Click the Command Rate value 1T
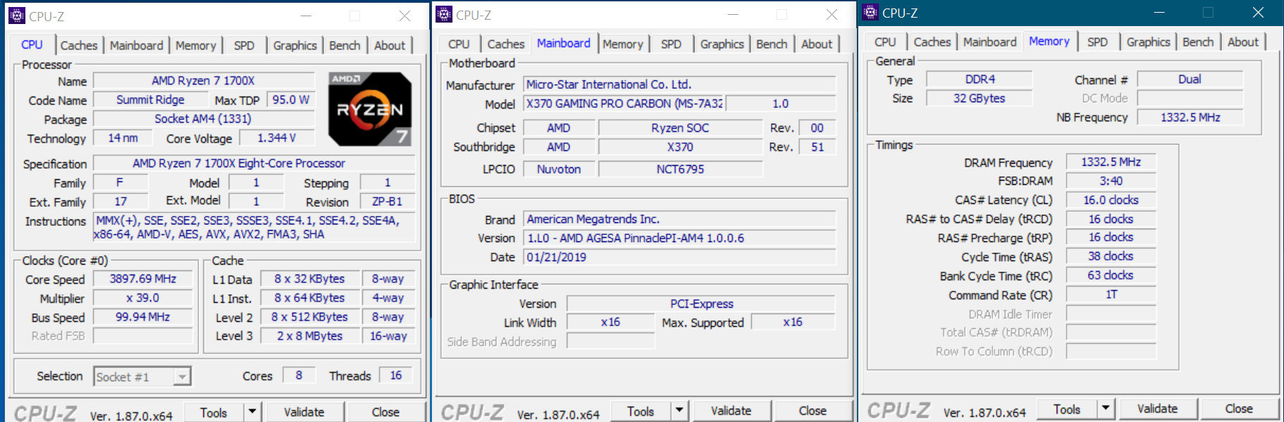The height and width of the screenshot is (422, 1284). tap(1111, 294)
